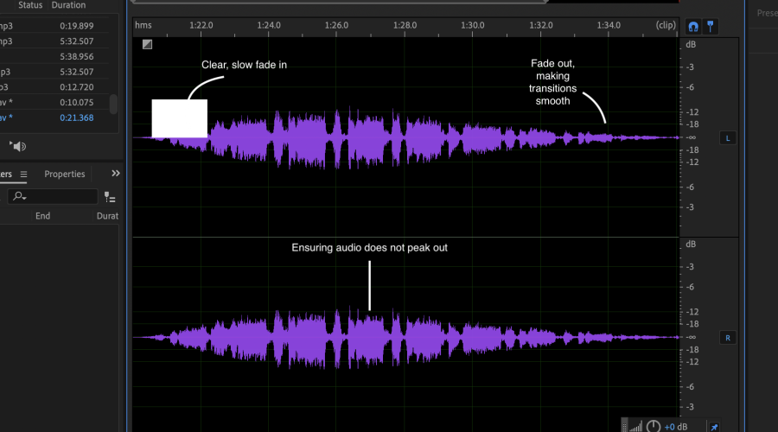Sort files by the Status column header
The width and height of the screenshot is (778, 432).
[30, 5]
